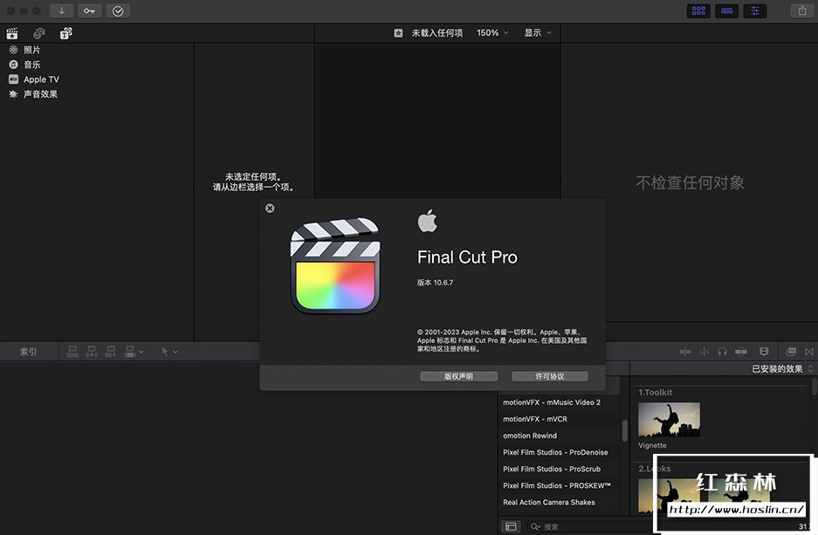Open the Keyword Editor key icon

click(x=90, y=11)
